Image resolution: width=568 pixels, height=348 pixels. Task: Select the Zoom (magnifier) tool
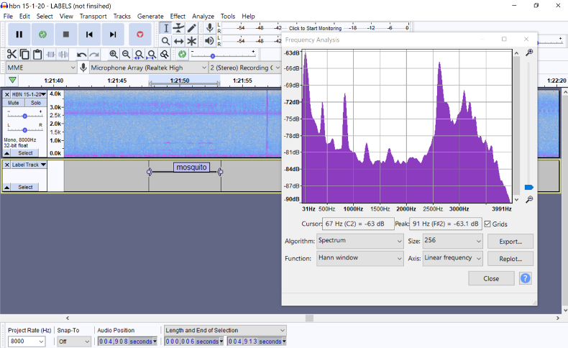point(165,41)
